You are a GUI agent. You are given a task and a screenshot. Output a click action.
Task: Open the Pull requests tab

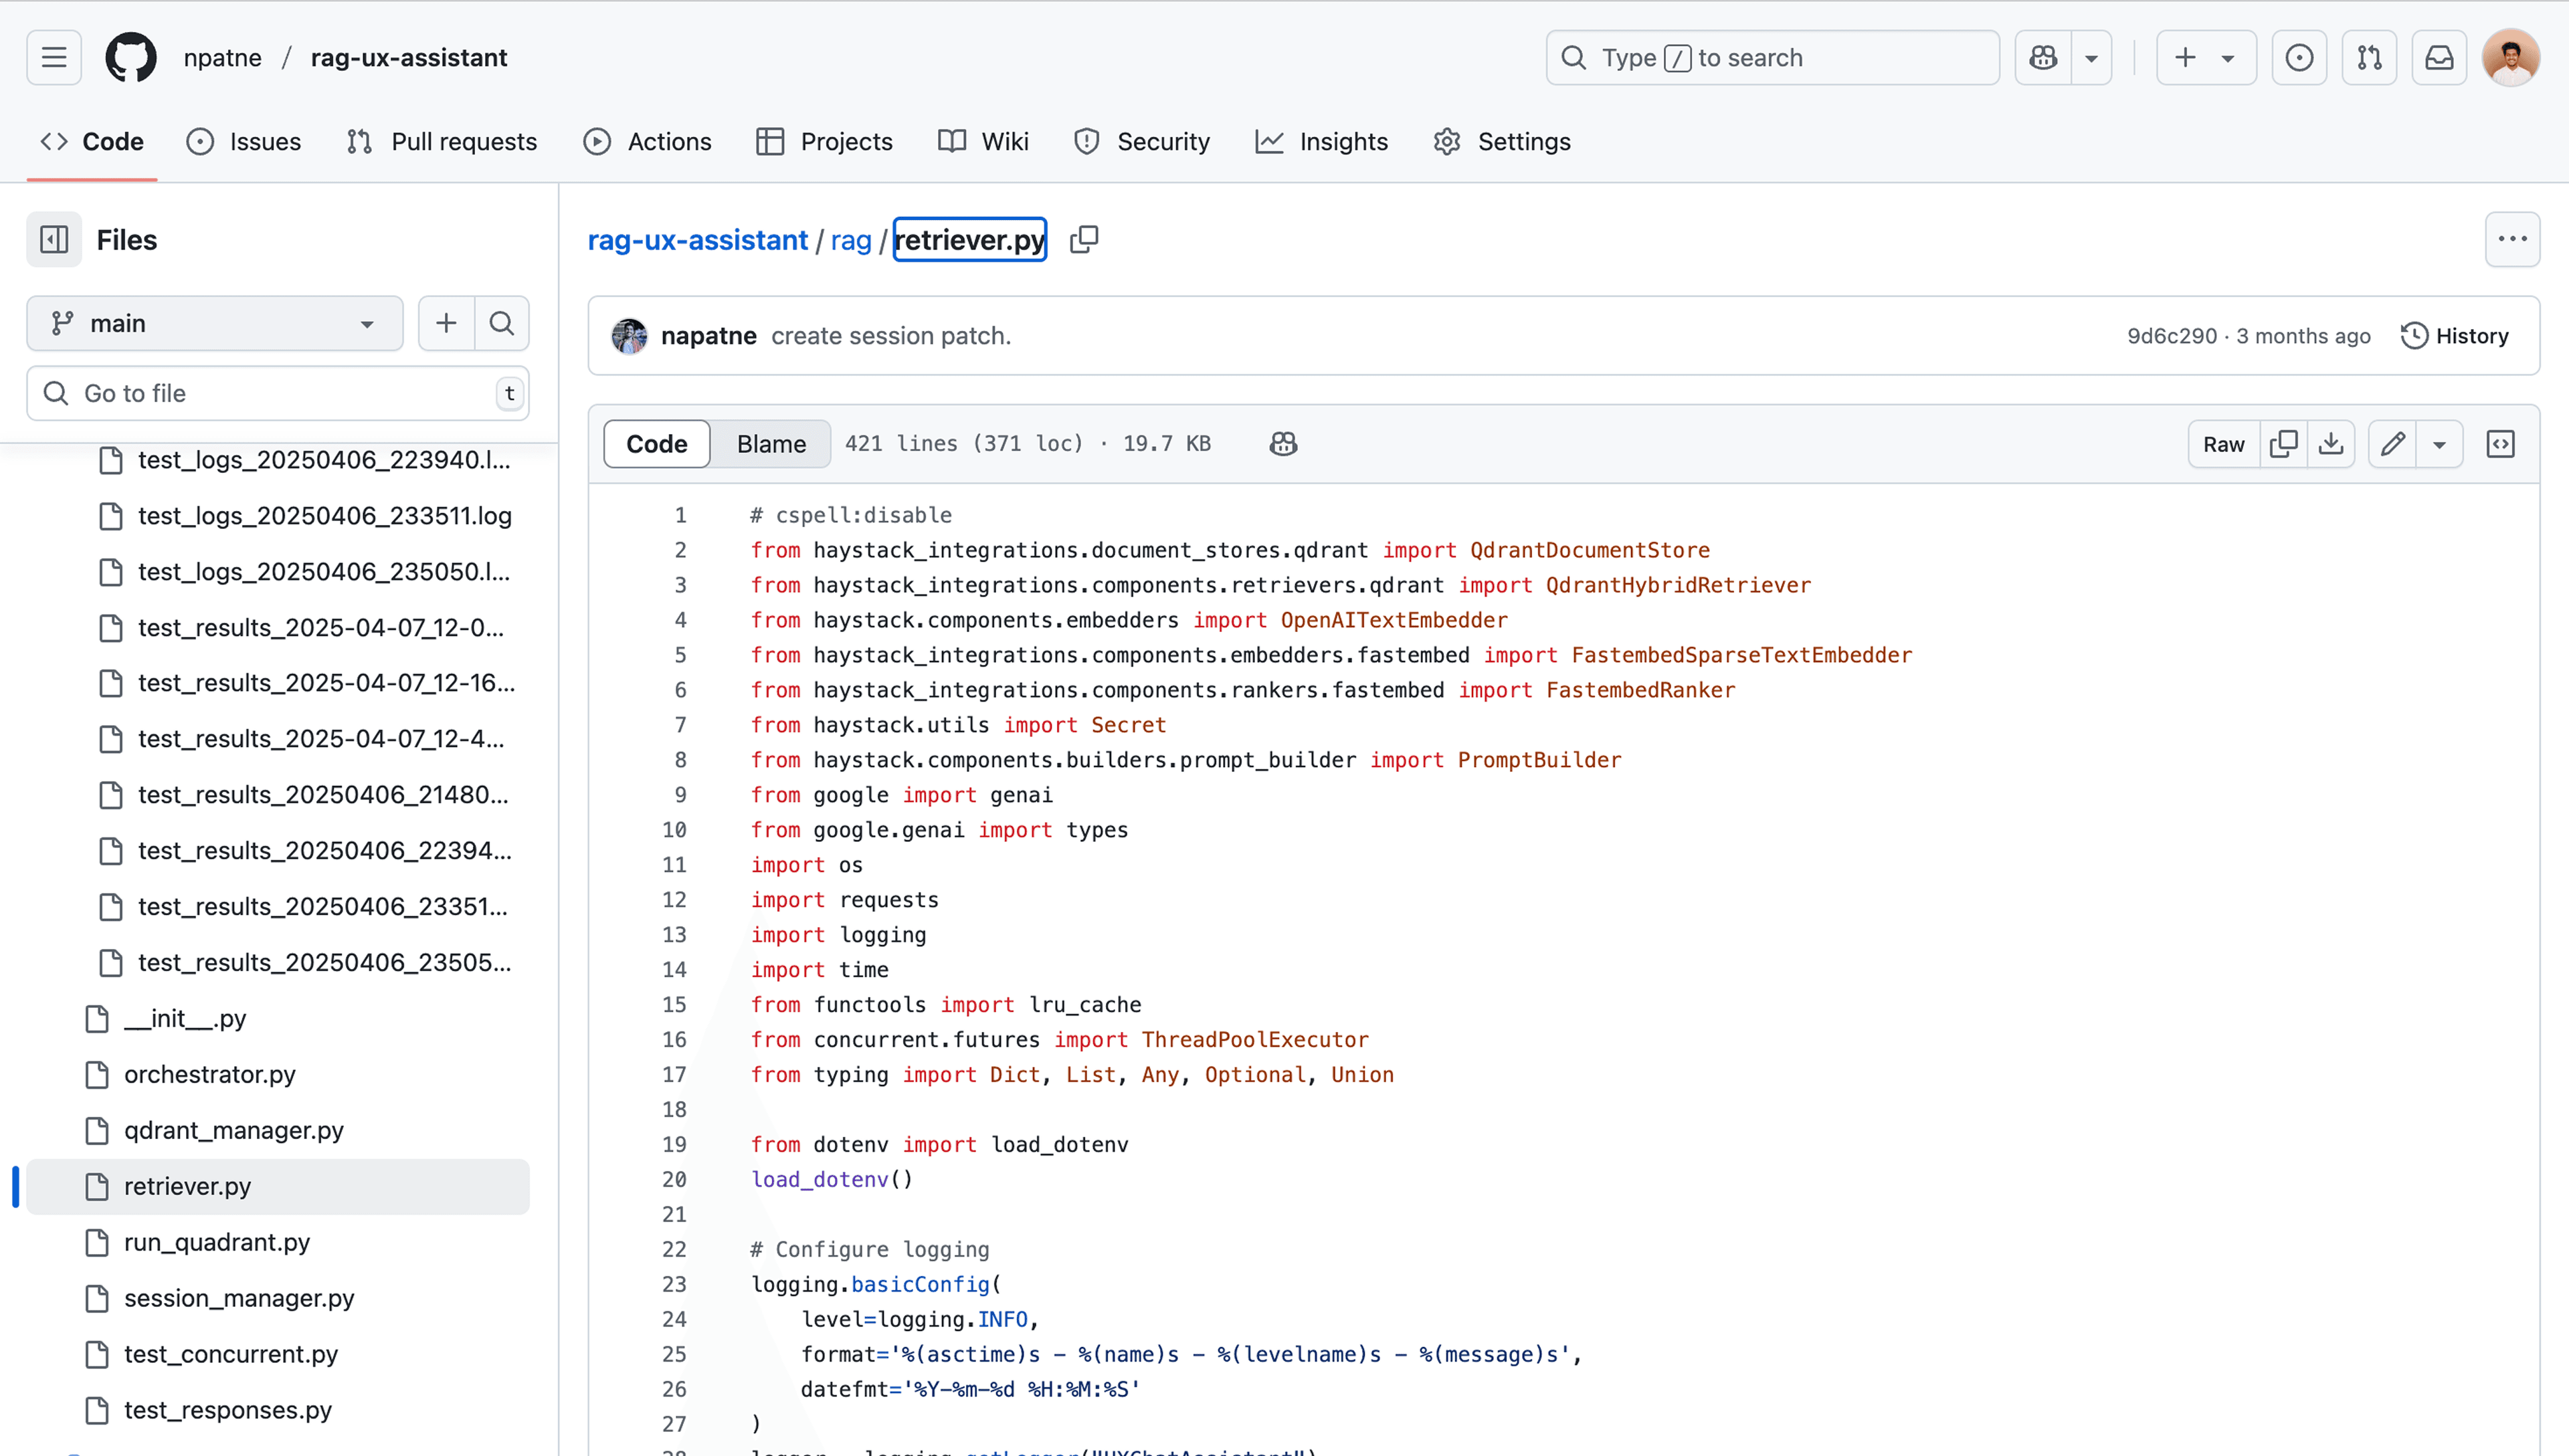442,141
